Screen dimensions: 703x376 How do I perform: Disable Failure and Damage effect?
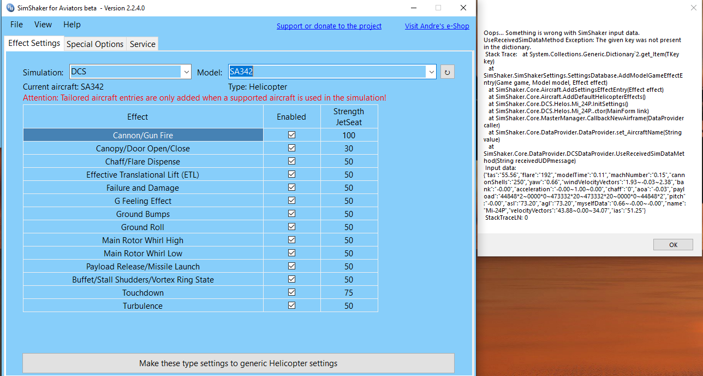(x=291, y=187)
